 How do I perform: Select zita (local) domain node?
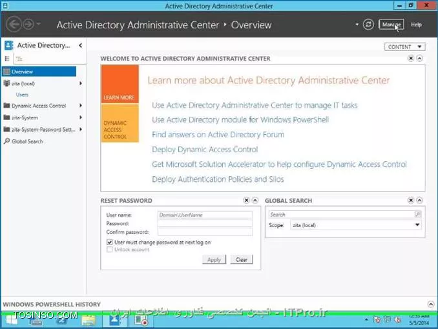[23, 83]
